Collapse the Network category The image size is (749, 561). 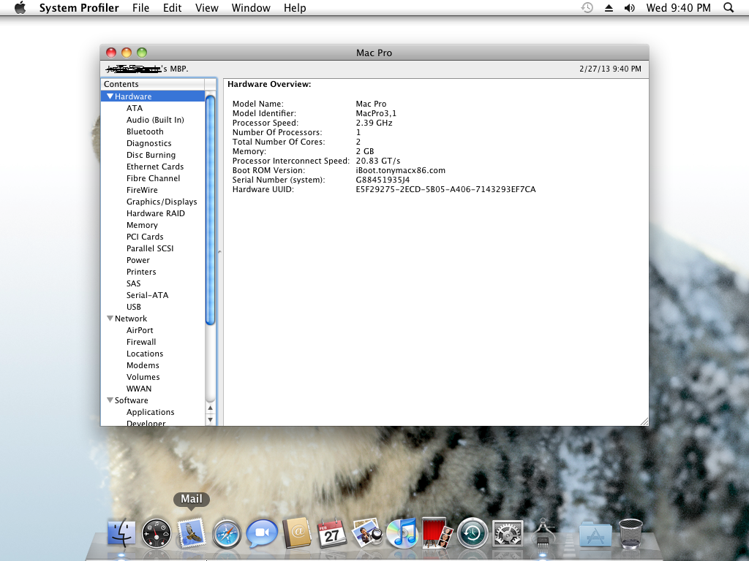tap(110, 318)
